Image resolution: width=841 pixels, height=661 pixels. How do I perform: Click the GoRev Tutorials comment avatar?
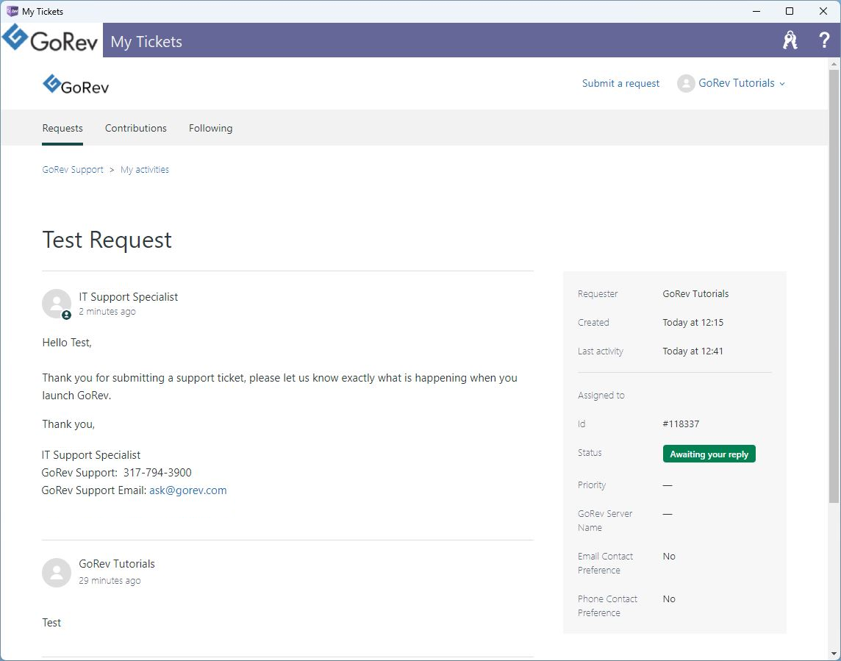[x=57, y=573]
